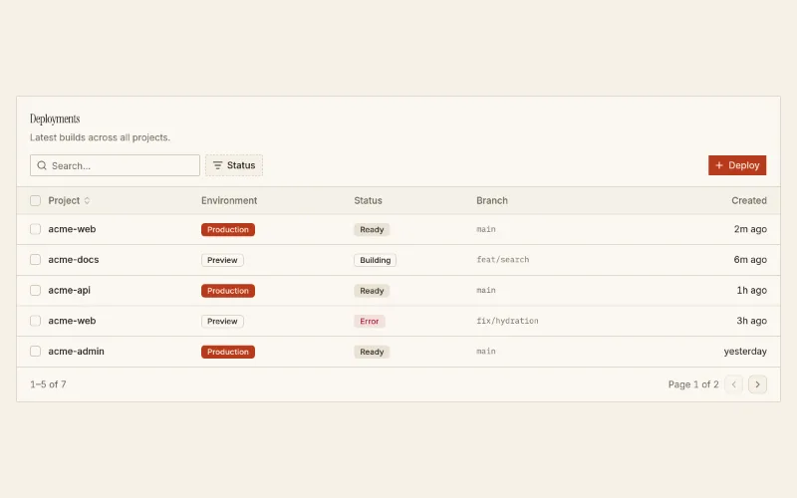
Task: Click the feat/search branch name
Action: [503, 260]
